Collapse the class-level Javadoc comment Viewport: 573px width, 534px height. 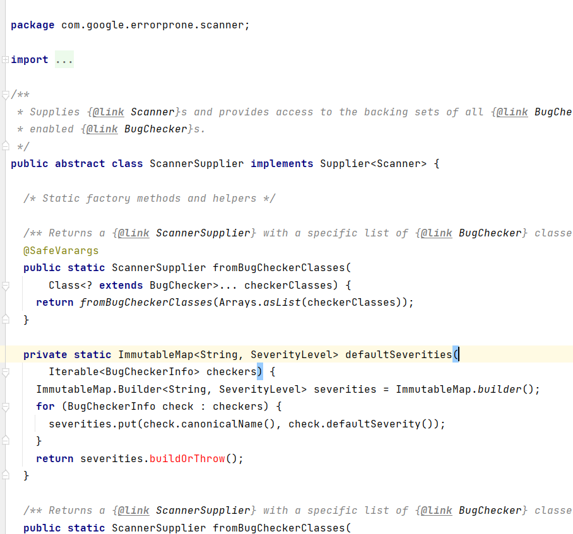pyautogui.click(x=6, y=94)
